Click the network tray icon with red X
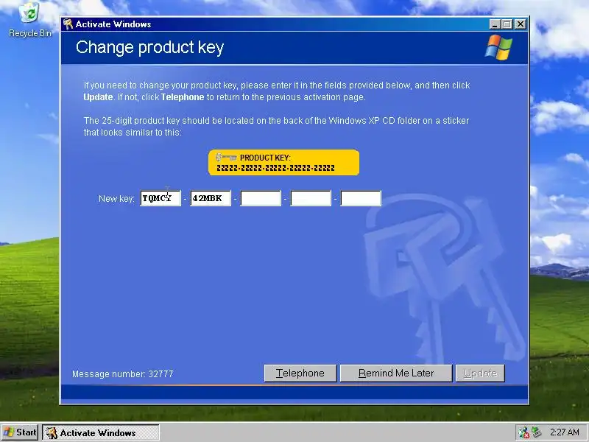The height and width of the screenshot is (442, 589). (523, 432)
